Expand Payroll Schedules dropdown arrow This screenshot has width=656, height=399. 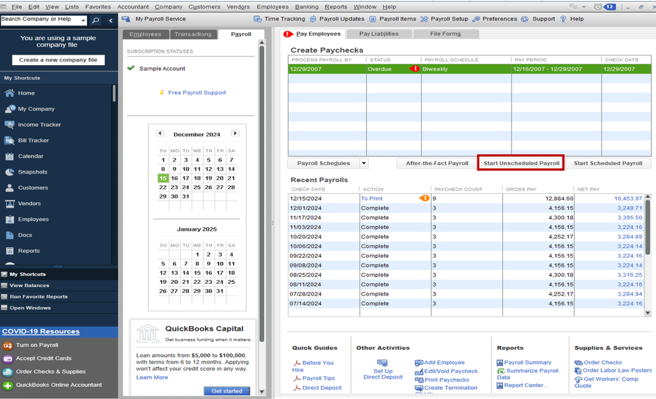coord(364,163)
